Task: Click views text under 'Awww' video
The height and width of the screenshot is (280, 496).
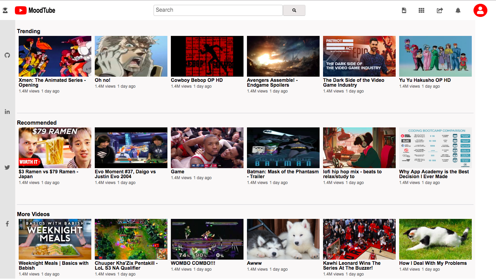Action: (x=257, y=269)
